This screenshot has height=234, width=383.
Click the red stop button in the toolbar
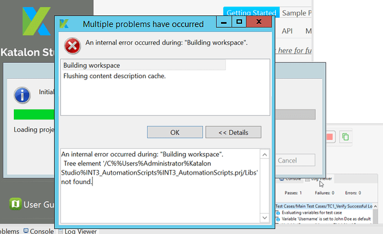click(x=330, y=137)
